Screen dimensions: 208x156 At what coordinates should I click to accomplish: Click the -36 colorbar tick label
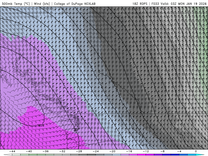click(45, 151)
